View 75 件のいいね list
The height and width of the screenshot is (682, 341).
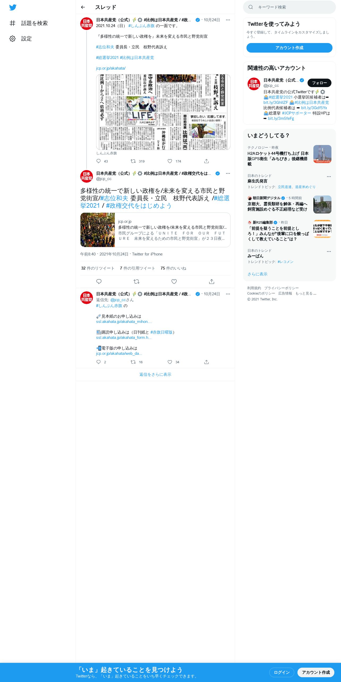tap(173, 268)
